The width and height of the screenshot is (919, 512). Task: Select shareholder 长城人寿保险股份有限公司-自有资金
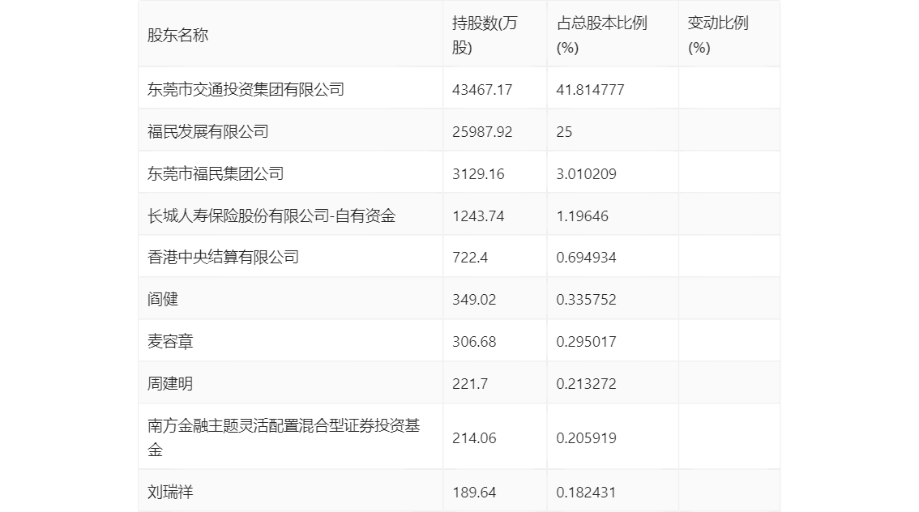[x=271, y=216]
